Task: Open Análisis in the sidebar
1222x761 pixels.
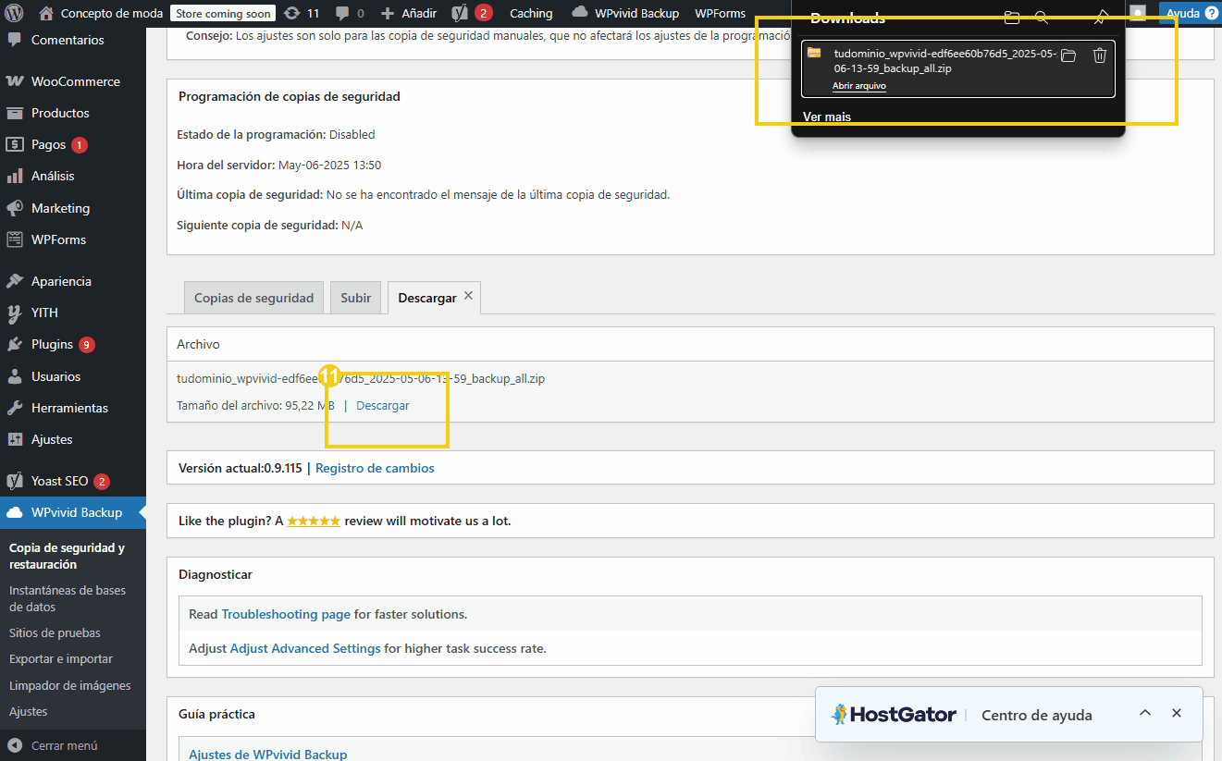Action: point(73,176)
